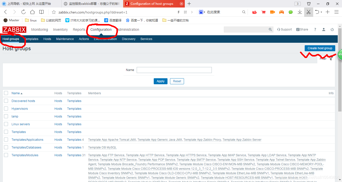Image resolution: width=342 pixels, height=182 pixels.
Task: Click the lightning speed-mode icon
Action: point(179,12)
